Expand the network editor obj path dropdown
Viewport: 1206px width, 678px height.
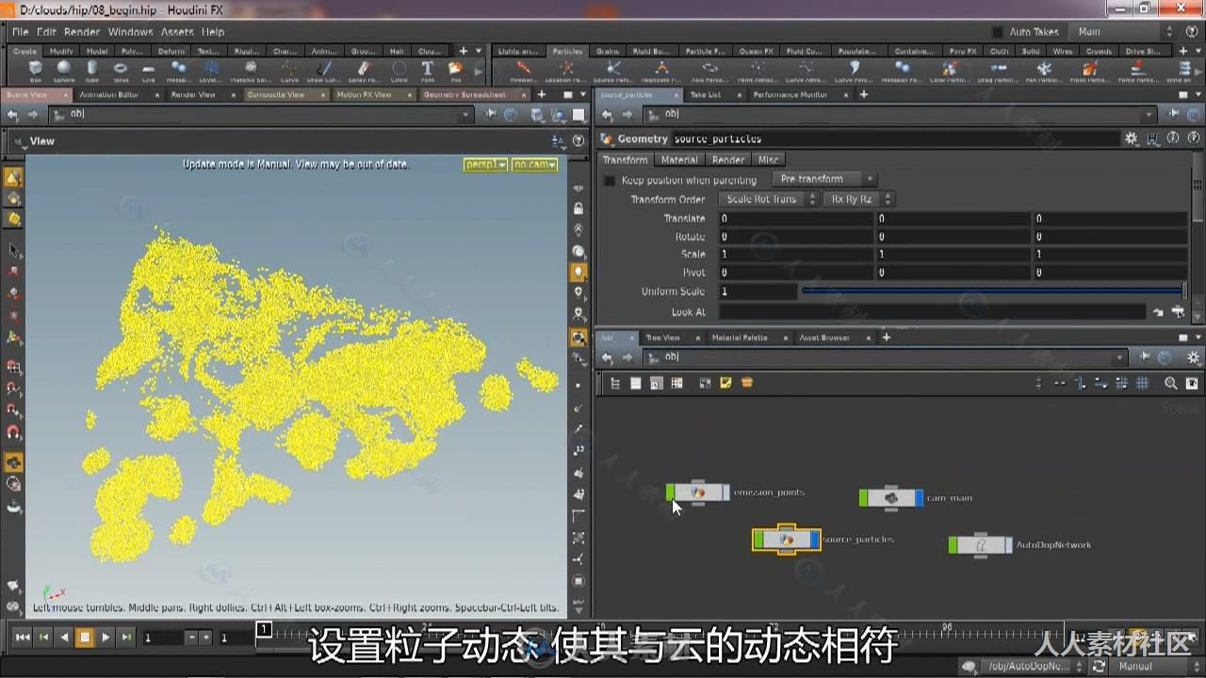[x=1119, y=358]
